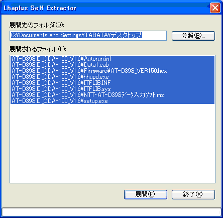Focus the 展開先のフォルダ destination path field

(x=88, y=36)
